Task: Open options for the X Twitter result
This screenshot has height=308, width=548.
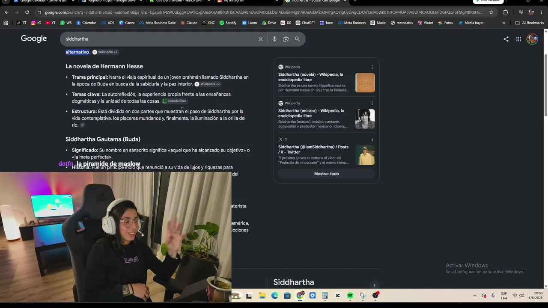Action: (x=372, y=139)
